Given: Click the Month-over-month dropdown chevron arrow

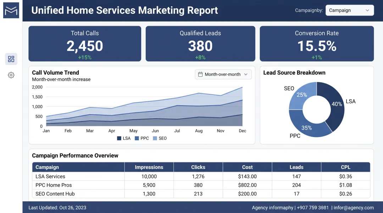Looking at the screenshot, I should pos(246,74).
